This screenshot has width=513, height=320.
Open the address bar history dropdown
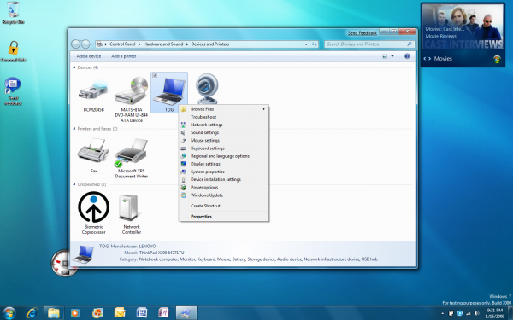pos(306,44)
